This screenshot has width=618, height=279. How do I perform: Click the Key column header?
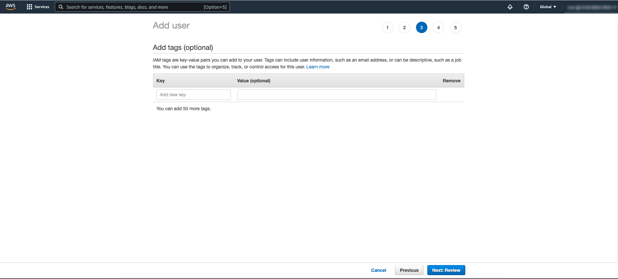coord(160,81)
